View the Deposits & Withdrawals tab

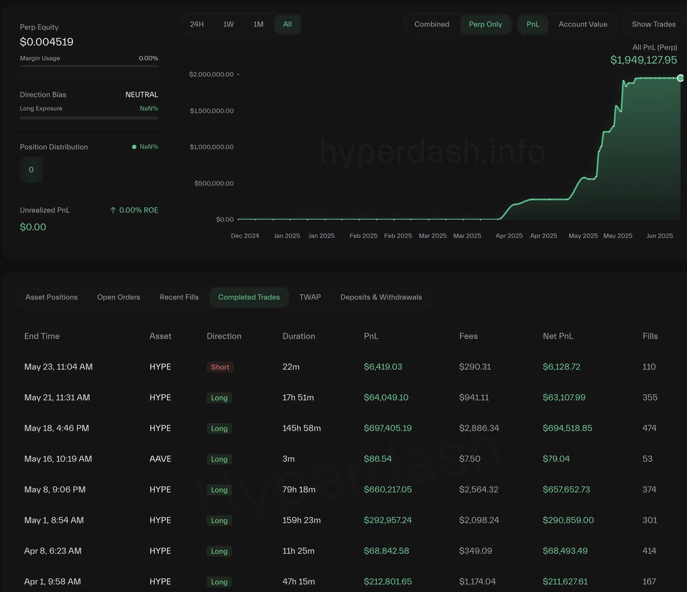tap(381, 297)
